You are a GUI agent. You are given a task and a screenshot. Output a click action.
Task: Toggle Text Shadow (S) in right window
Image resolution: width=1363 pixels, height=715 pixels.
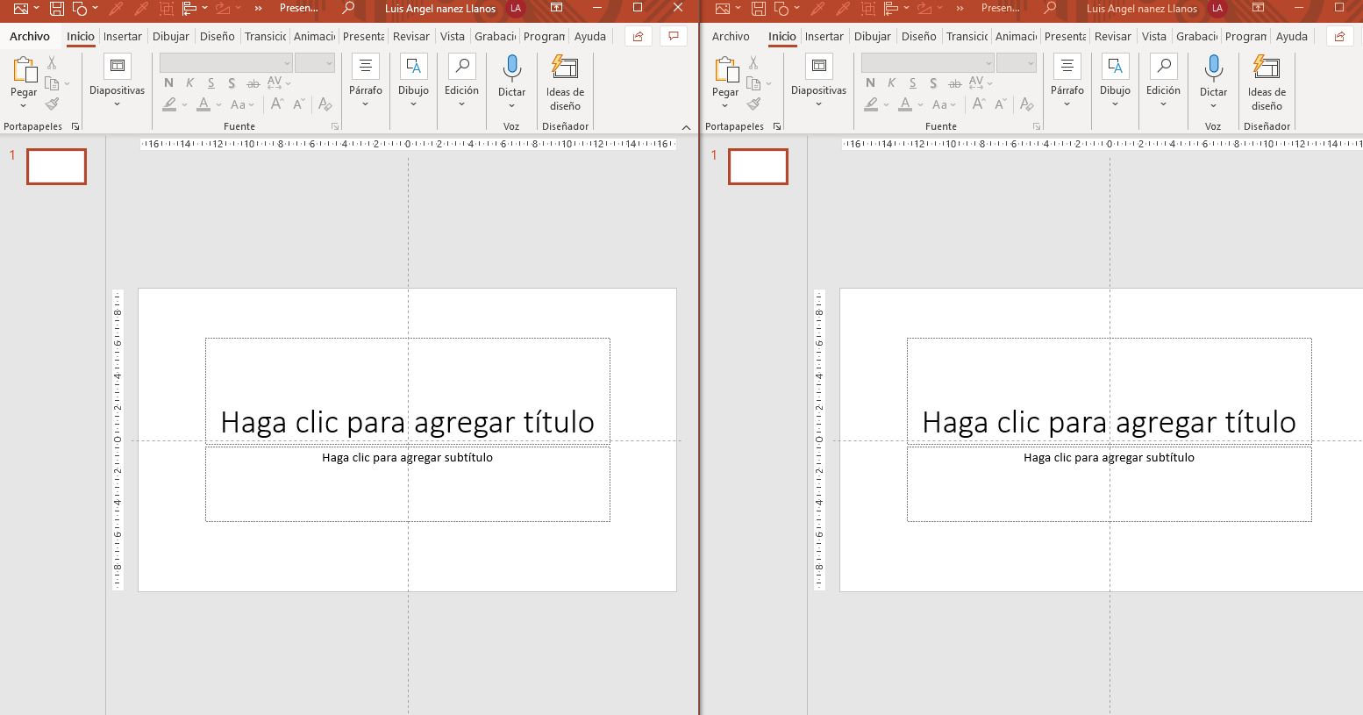coord(933,83)
